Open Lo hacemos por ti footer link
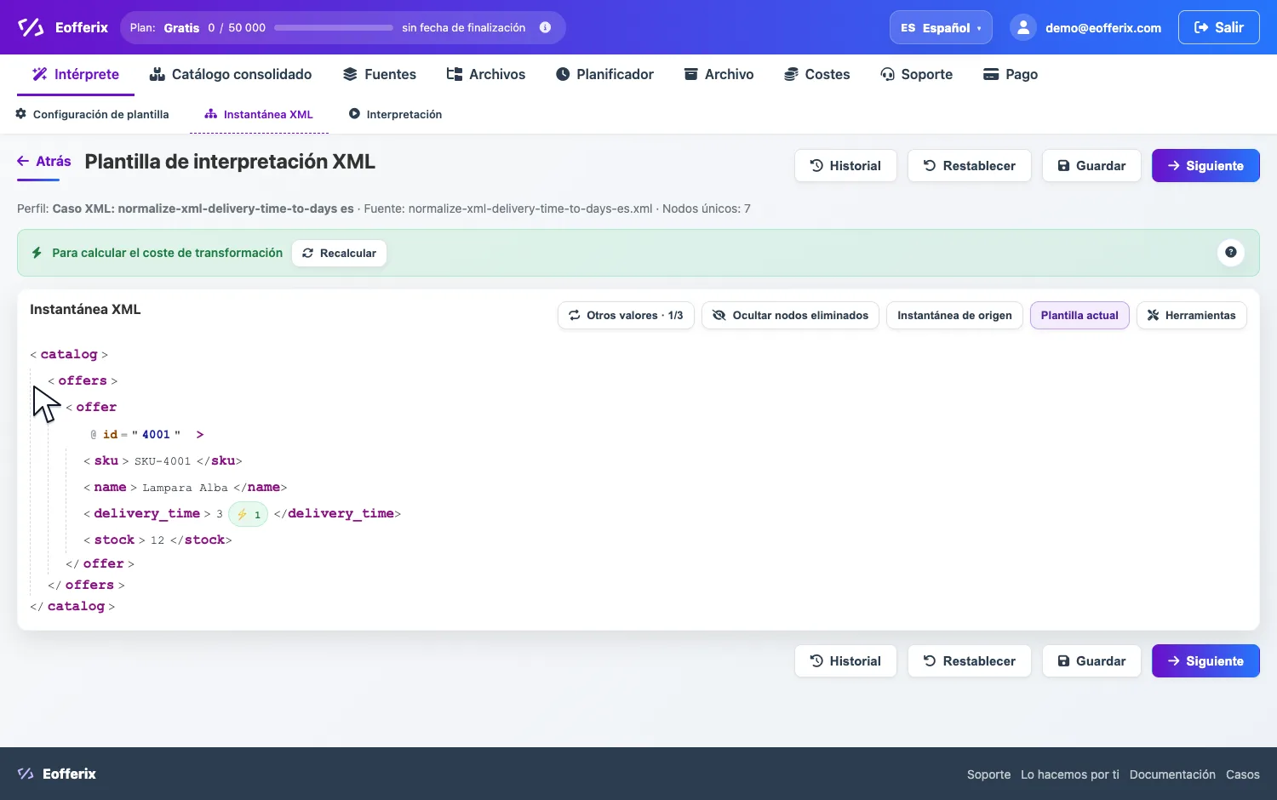 point(1070,774)
